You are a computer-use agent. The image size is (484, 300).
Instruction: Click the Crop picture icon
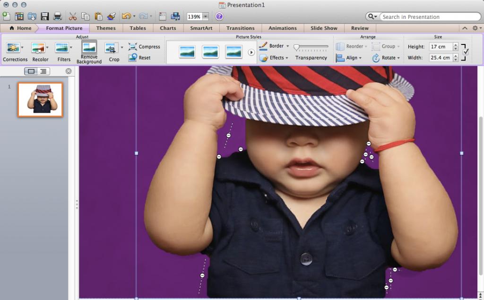tap(111, 48)
